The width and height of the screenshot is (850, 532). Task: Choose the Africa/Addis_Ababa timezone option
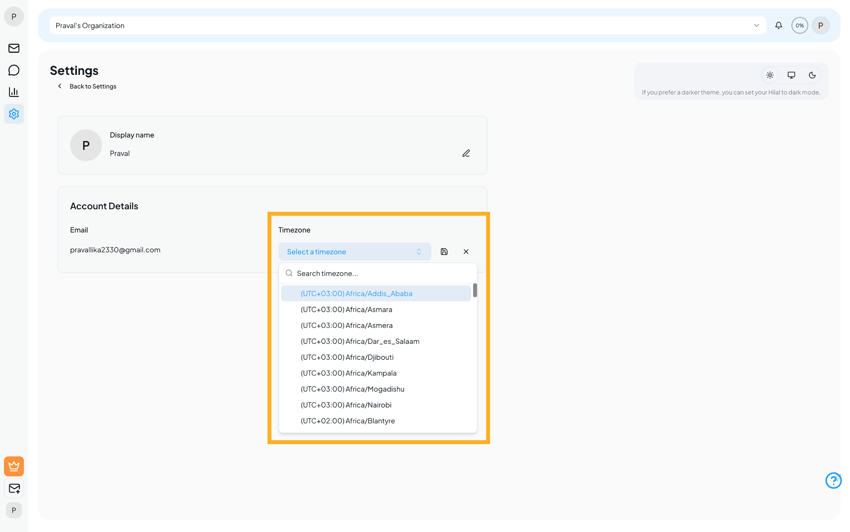[356, 294]
